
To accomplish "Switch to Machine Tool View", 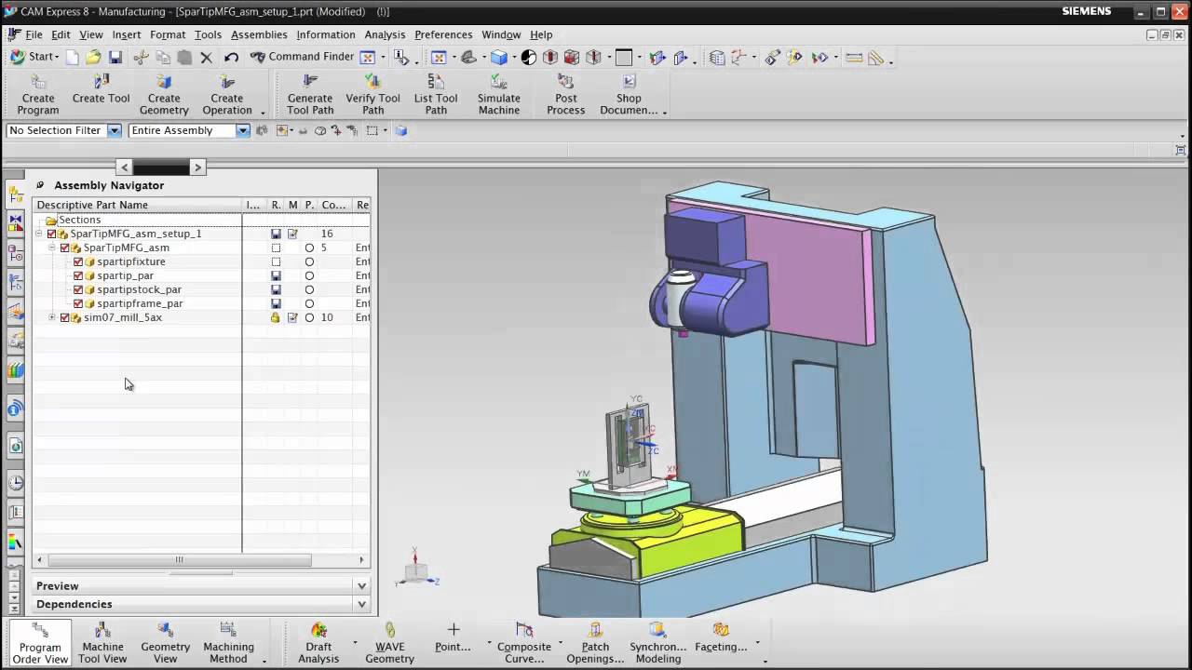I will 102,642.
